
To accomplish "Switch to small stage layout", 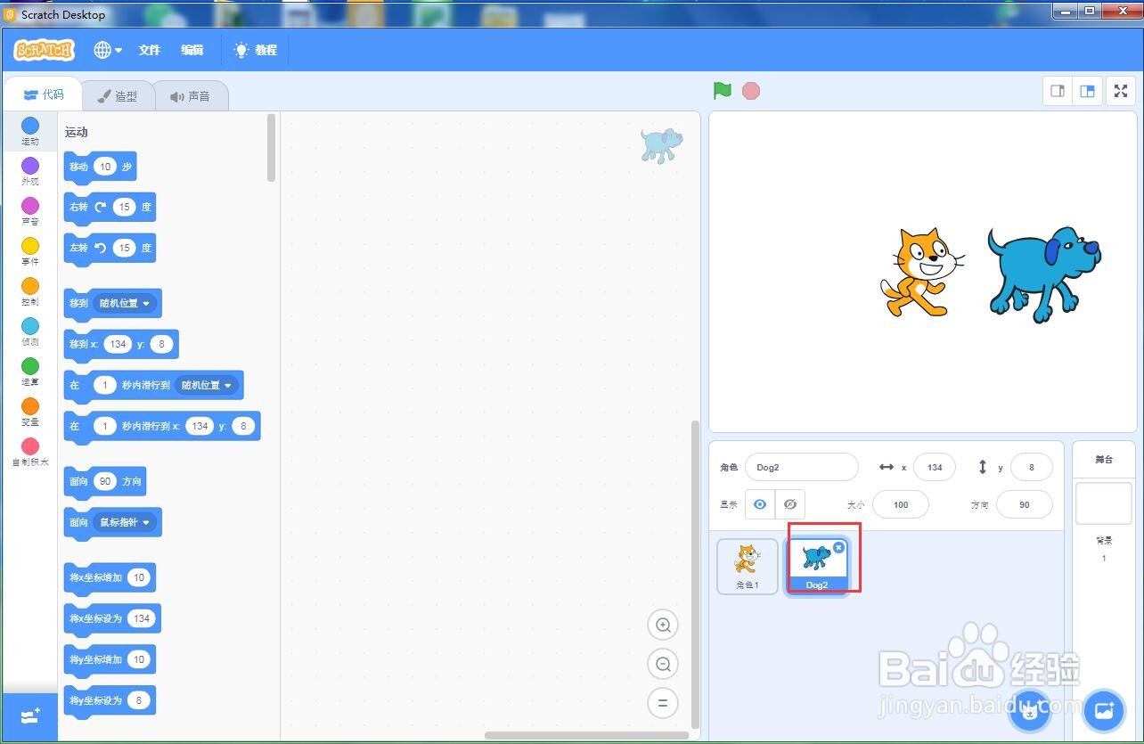I will 1058,91.
